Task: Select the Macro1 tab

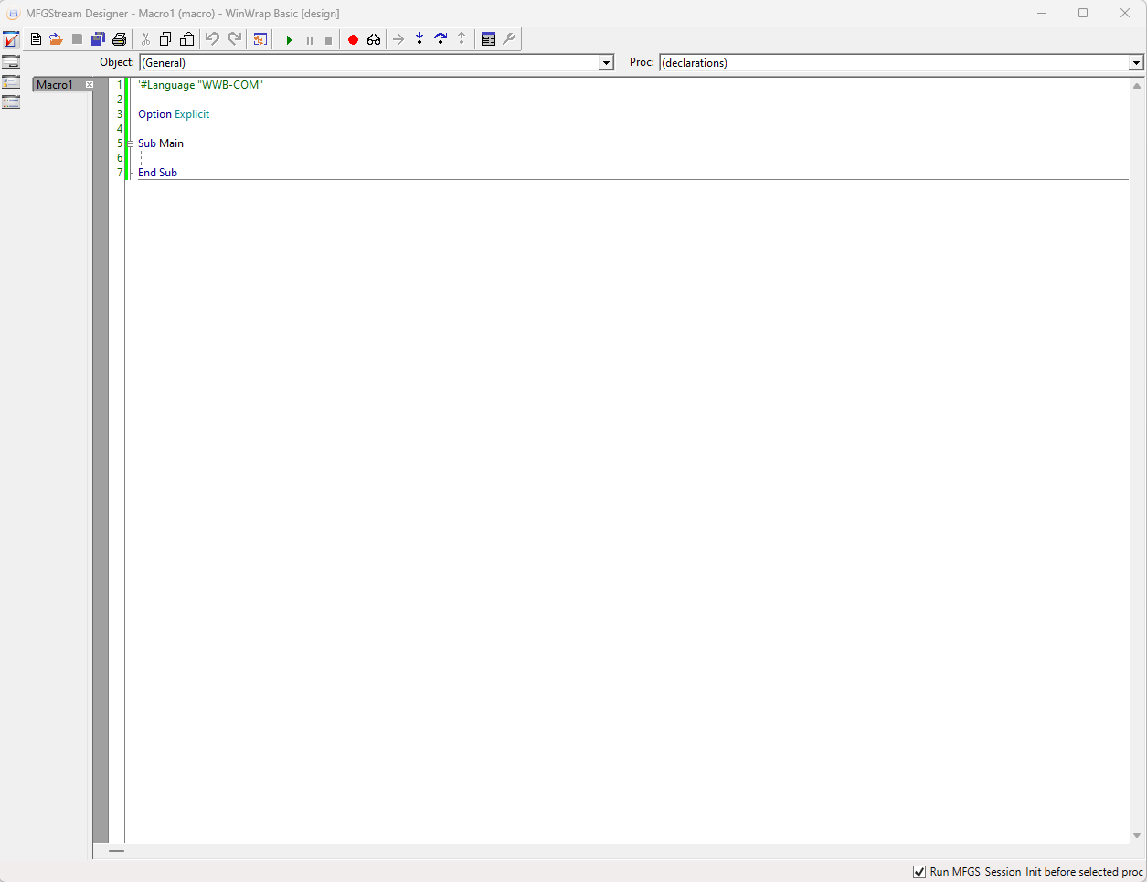Action: (55, 85)
